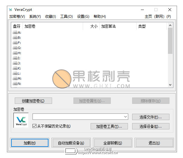
Task: Click 创建加密卷(C) button
Action: 33,101
